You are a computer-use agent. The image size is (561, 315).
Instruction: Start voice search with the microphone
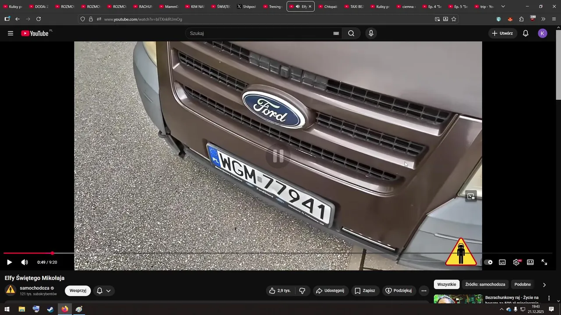[x=371, y=33]
